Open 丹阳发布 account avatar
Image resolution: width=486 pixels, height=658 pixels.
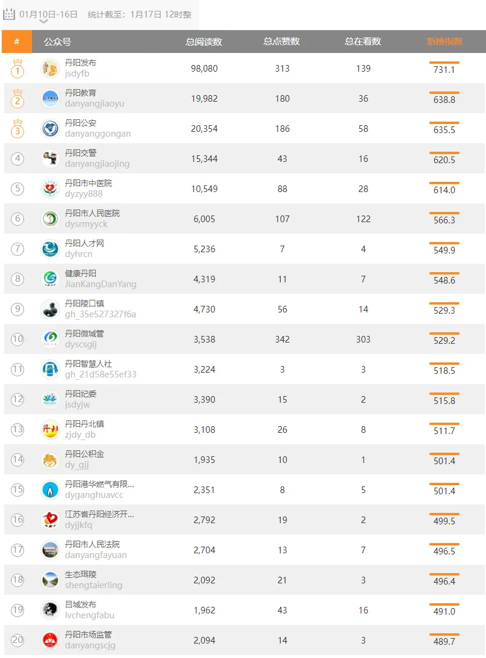point(51,68)
